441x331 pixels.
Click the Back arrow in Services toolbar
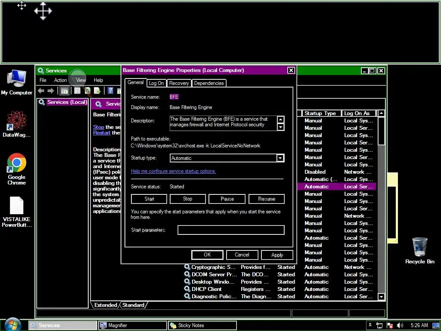41,91
